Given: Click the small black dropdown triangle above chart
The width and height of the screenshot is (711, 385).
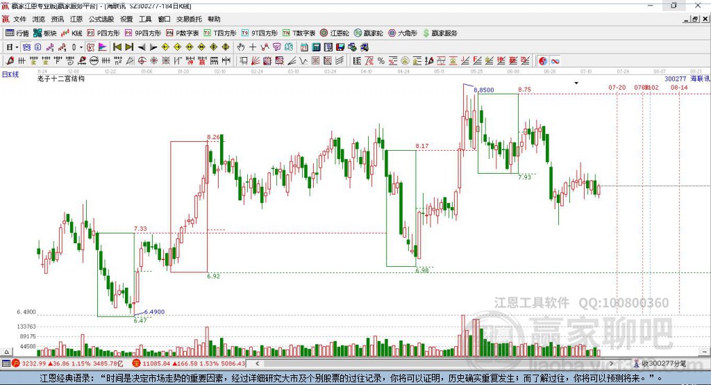Looking at the screenshot, I should point(576,83).
